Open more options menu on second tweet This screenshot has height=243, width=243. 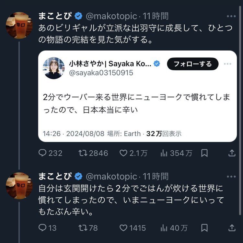point(231,177)
